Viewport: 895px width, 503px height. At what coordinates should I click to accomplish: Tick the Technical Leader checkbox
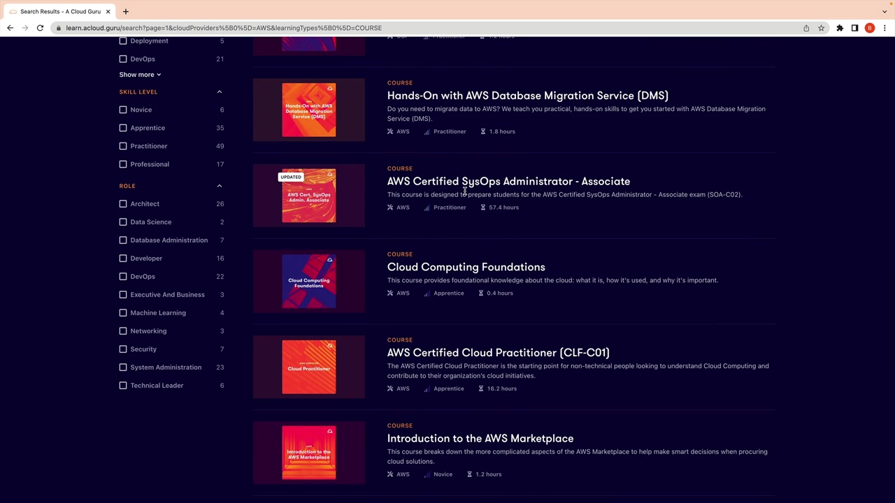click(x=123, y=386)
